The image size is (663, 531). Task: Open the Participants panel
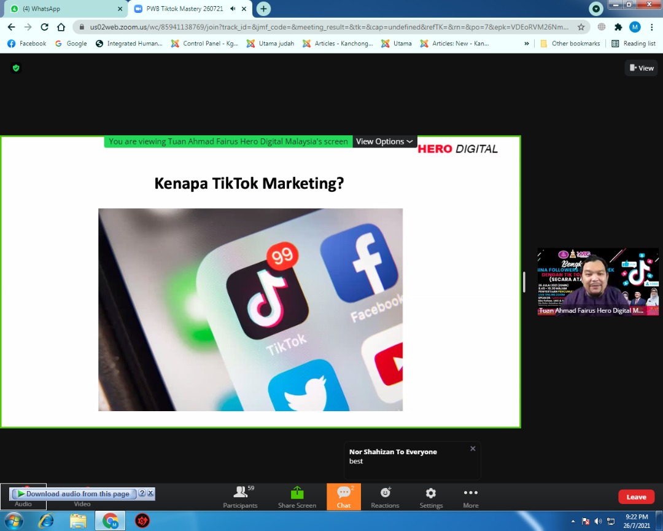pyautogui.click(x=240, y=497)
